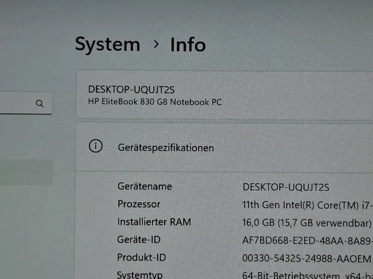Focus the settings search field

click(26, 103)
